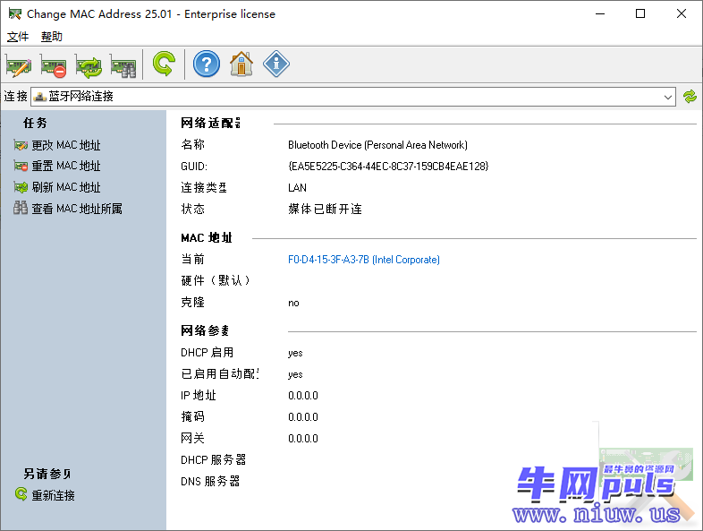
Task: Click the 重置 MAC 地址 task link
Action: pyautogui.click(x=66, y=166)
